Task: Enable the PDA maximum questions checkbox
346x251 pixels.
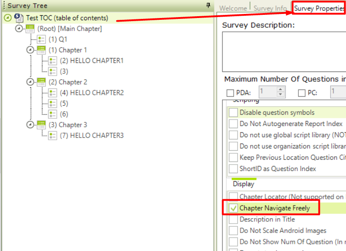Action: [x=230, y=93]
